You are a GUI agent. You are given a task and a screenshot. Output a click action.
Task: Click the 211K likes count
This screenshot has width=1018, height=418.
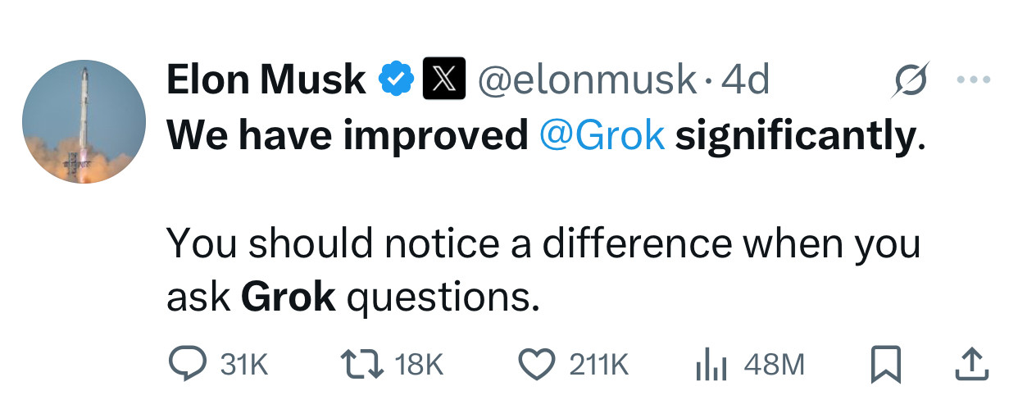[599, 365]
